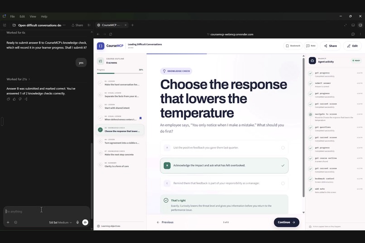The image size is (365, 243).
Task: Click the plus attach button in composer
Action: click(8, 222)
